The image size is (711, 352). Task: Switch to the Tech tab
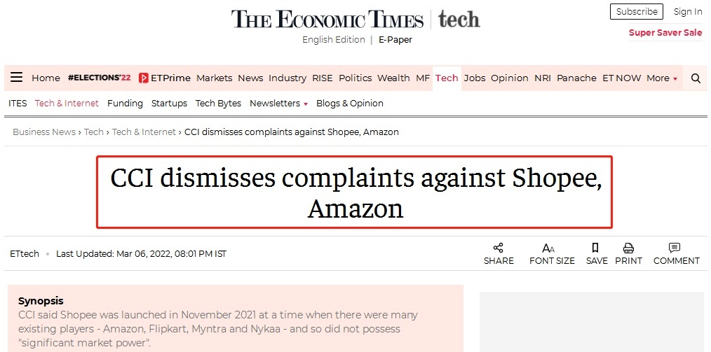click(447, 78)
